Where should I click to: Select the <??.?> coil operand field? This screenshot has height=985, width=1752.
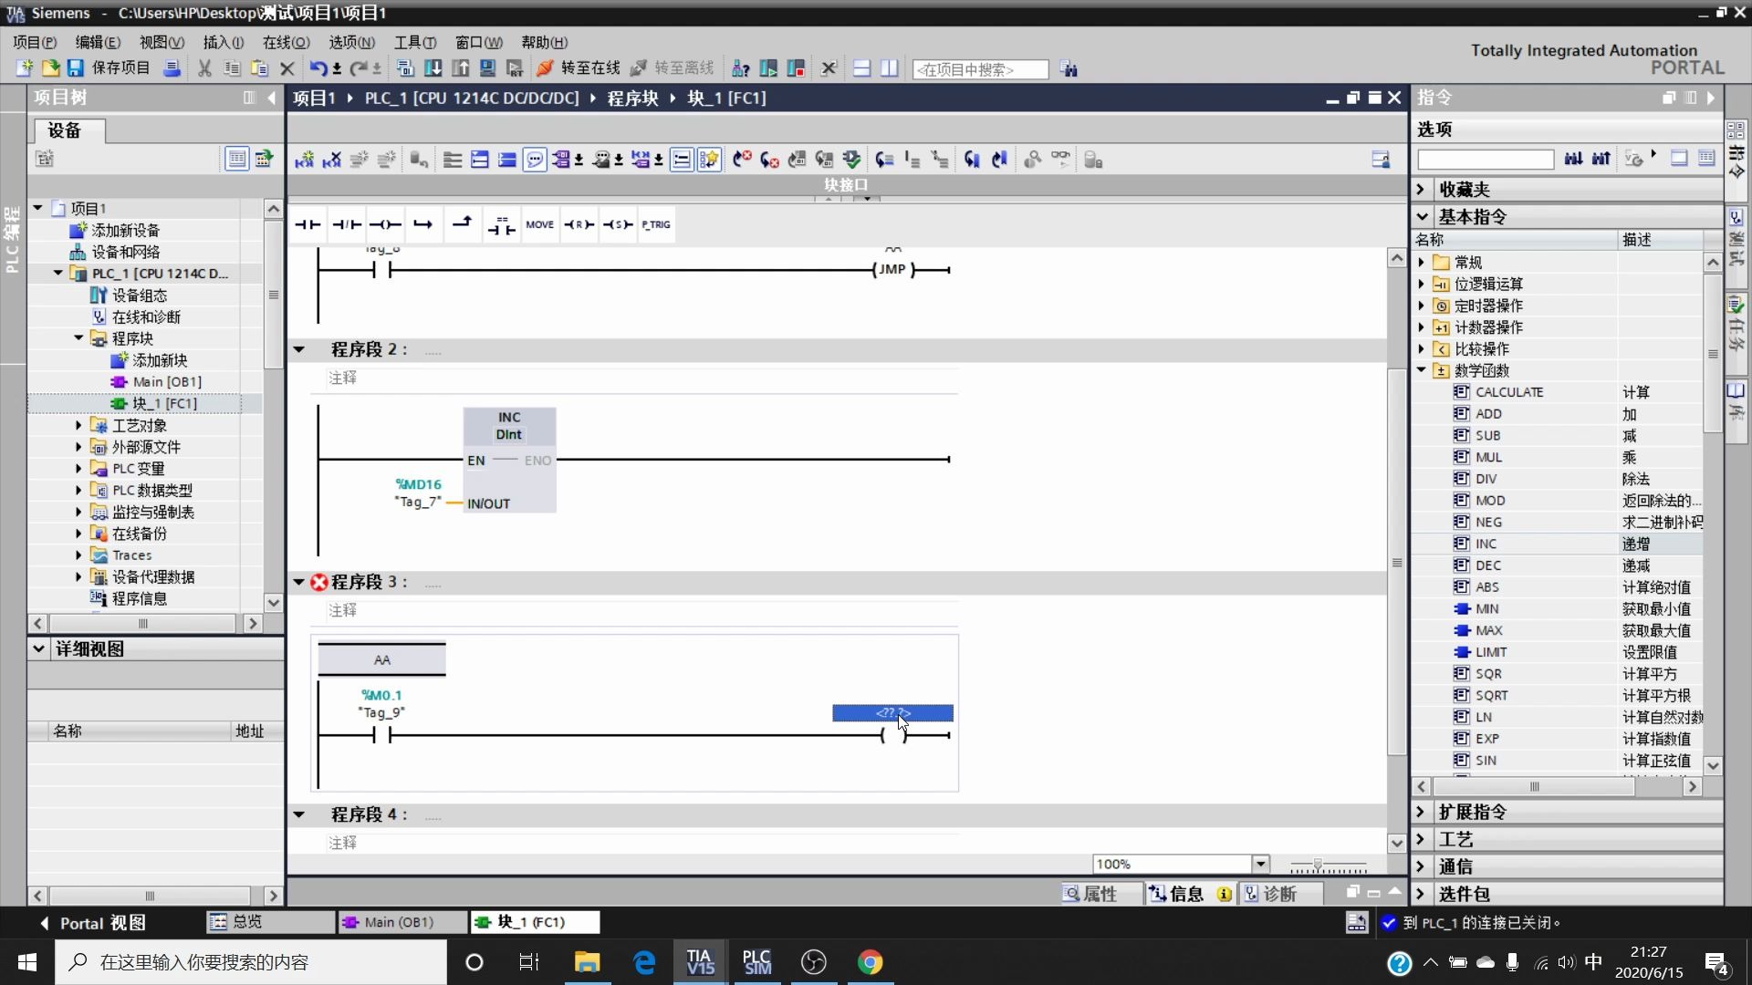[892, 712]
